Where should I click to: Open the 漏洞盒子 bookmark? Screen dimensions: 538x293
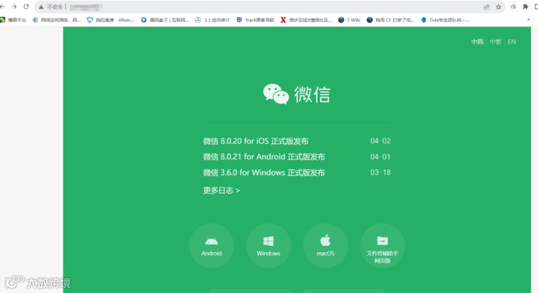pos(164,20)
